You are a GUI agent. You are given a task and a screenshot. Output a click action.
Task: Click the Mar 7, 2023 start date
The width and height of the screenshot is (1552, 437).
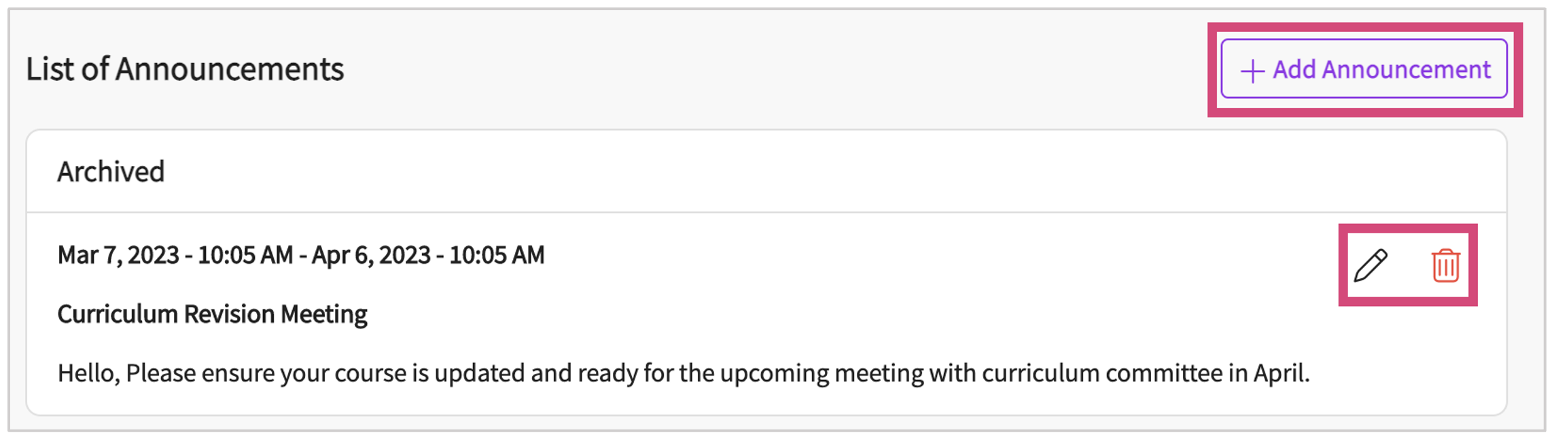118,255
